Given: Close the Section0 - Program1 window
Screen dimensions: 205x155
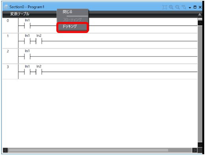Looking at the screenshot, I should click(x=200, y=7).
